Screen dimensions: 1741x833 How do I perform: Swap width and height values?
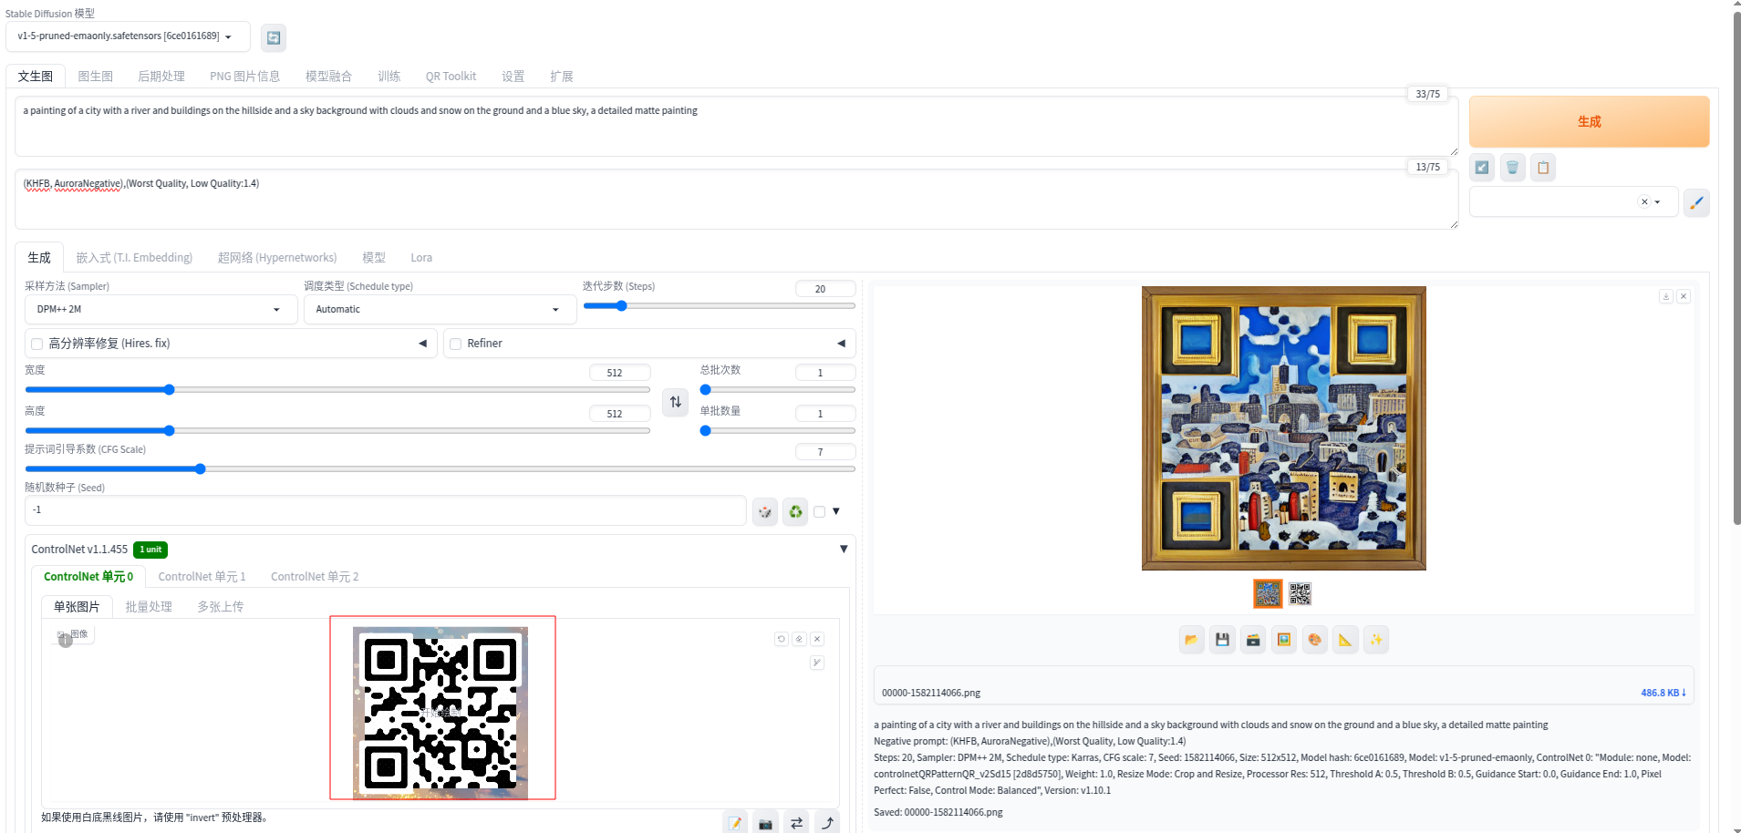[x=676, y=402]
